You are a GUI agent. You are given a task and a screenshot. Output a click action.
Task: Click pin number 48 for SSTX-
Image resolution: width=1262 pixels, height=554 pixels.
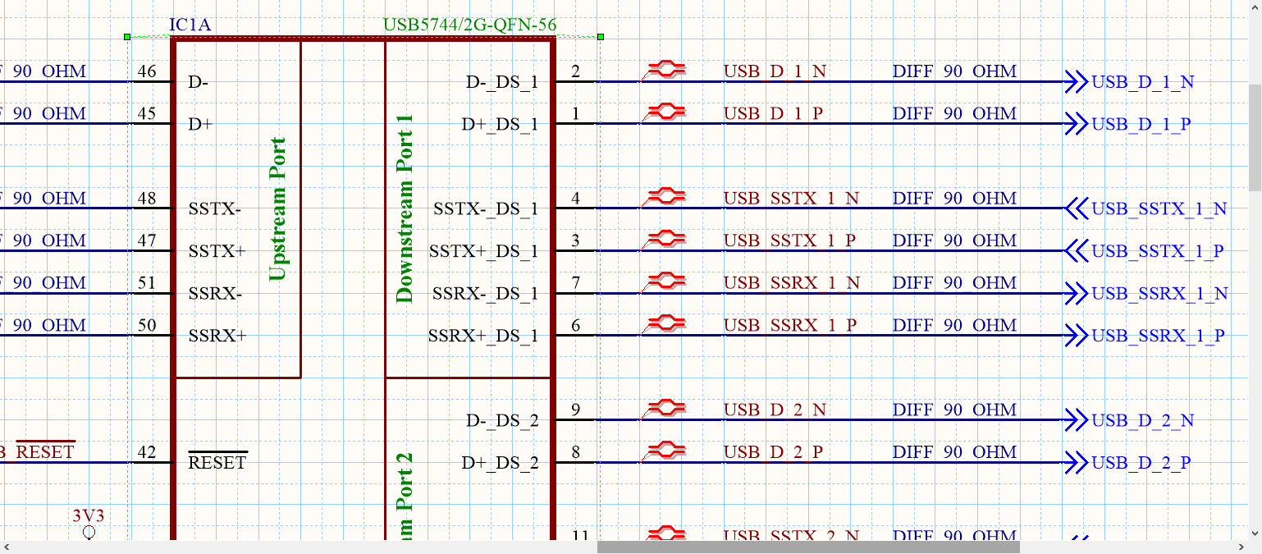147,198
